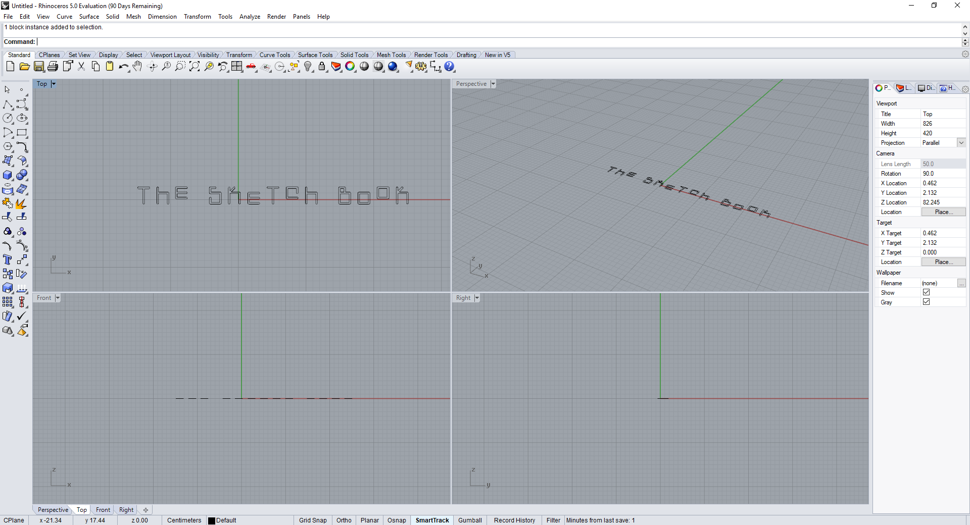Click the Camera Location Place button

click(x=943, y=212)
